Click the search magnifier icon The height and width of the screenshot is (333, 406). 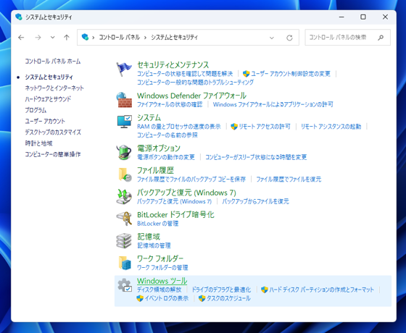point(381,38)
